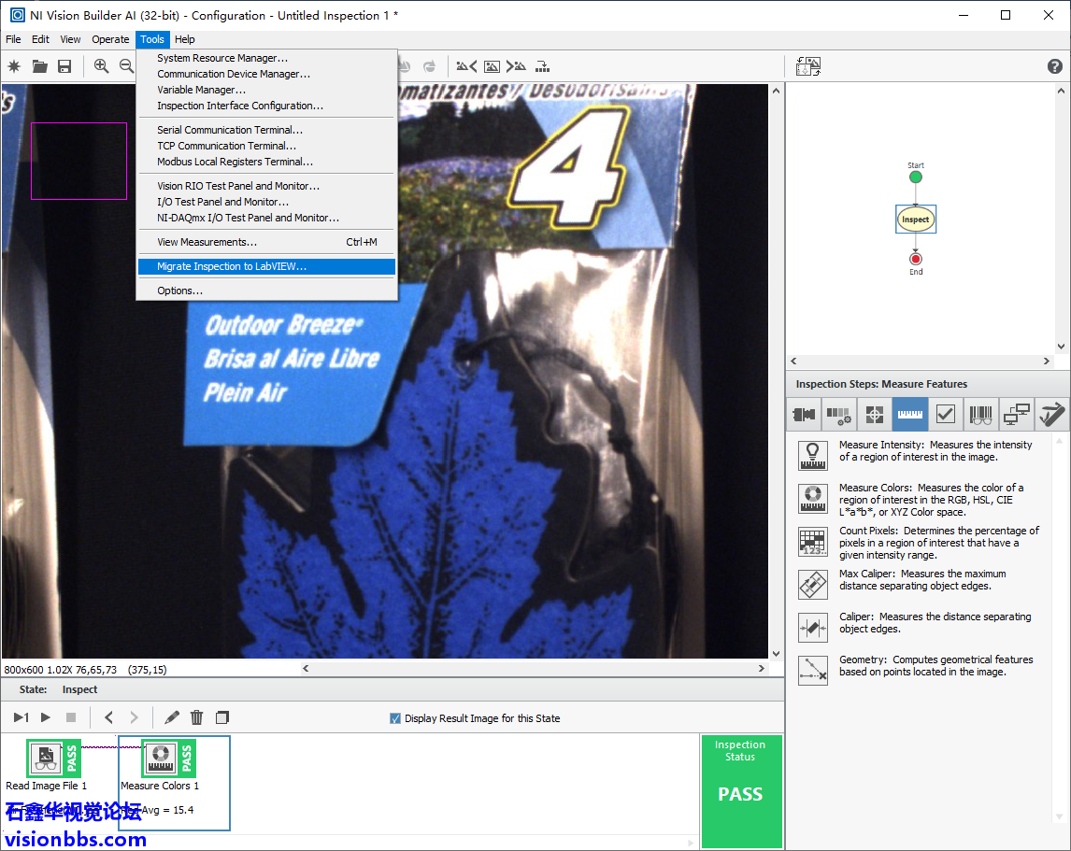Open Variable Manager from the menu

[x=266, y=90]
